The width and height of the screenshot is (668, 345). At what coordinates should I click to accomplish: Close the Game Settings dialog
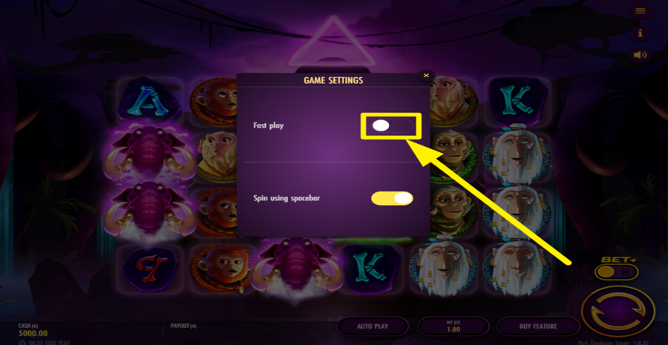tap(425, 76)
